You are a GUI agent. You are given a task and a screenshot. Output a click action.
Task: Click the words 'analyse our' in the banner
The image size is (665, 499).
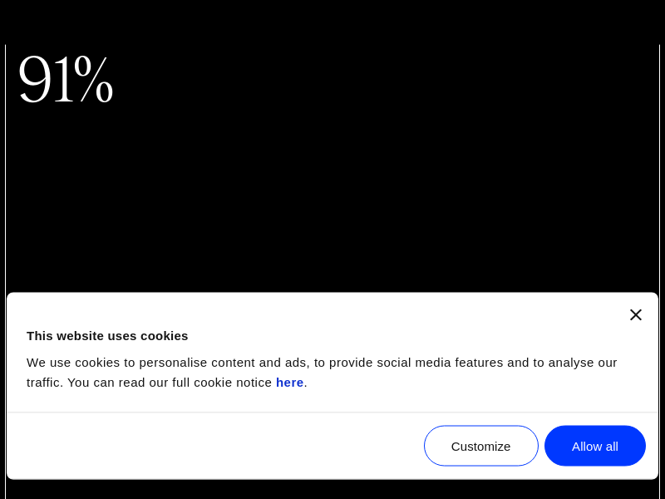584,363
